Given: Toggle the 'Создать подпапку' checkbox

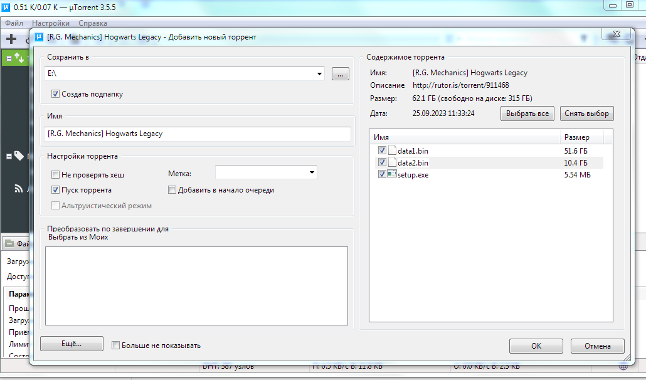Looking at the screenshot, I should pos(55,94).
